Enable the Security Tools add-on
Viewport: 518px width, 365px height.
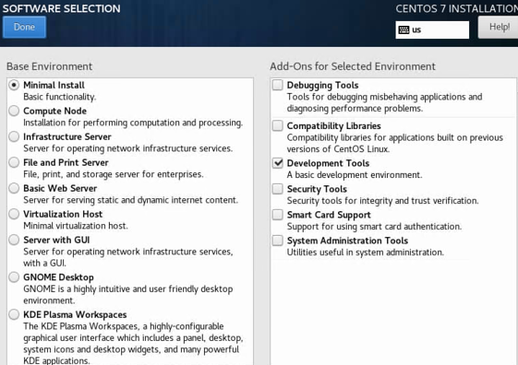point(278,189)
